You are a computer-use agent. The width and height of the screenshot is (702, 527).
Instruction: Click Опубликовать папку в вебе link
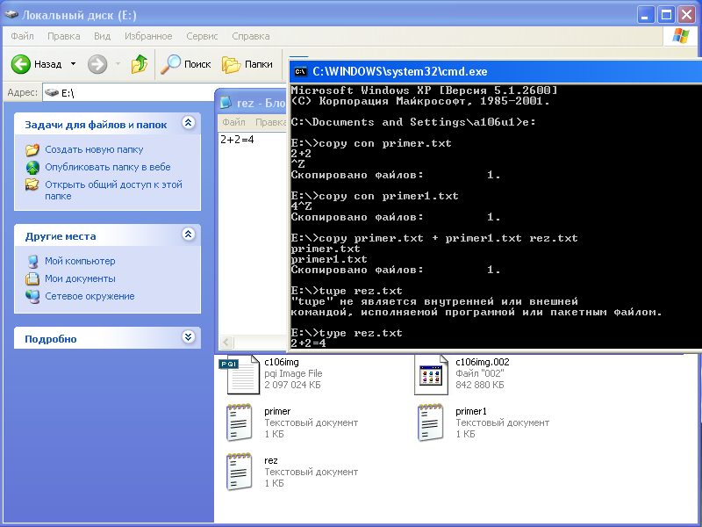(107, 167)
